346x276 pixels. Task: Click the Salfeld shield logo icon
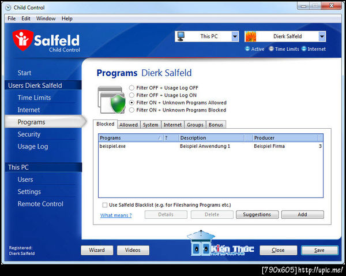(22, 40)
